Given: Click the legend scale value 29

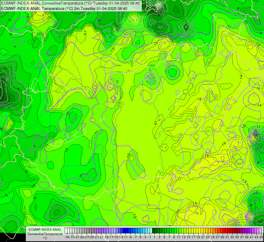Looking at the screenshot, I should (223, 237).
